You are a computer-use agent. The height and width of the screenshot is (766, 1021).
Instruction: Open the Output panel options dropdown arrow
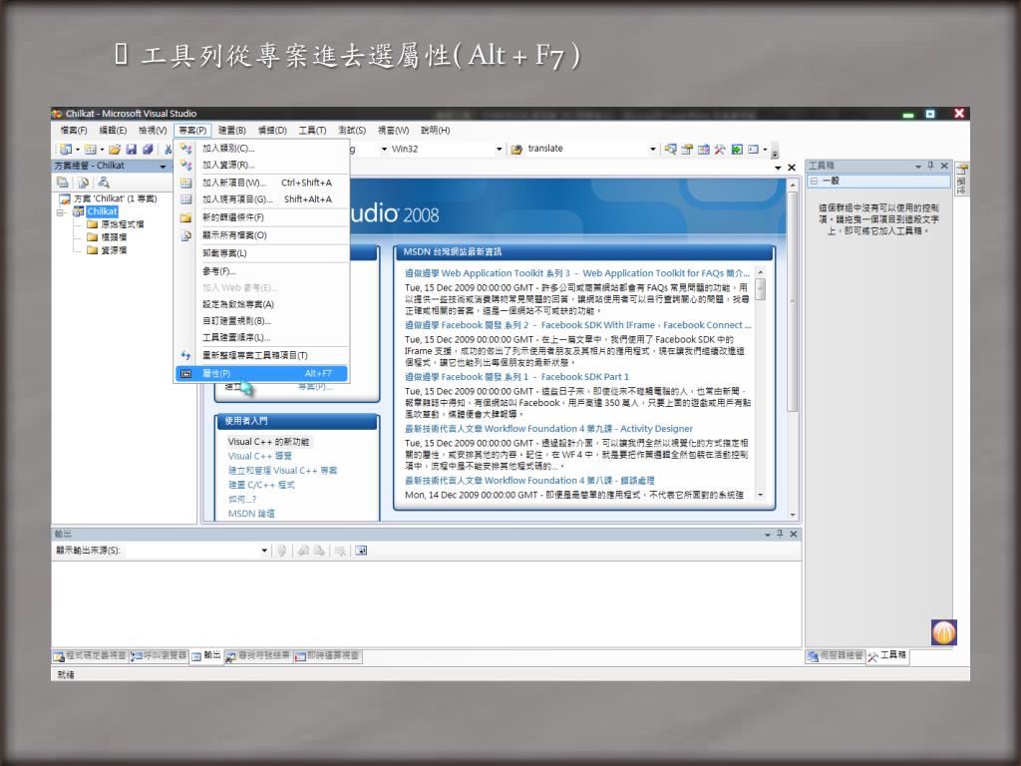[x=767, y=535]
